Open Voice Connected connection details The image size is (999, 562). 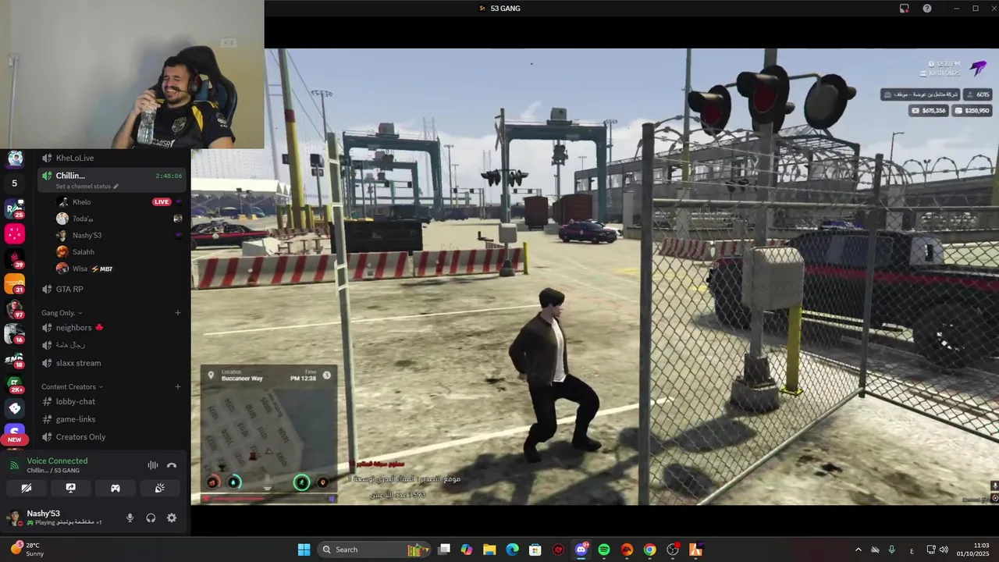click(x=57, y=461)
